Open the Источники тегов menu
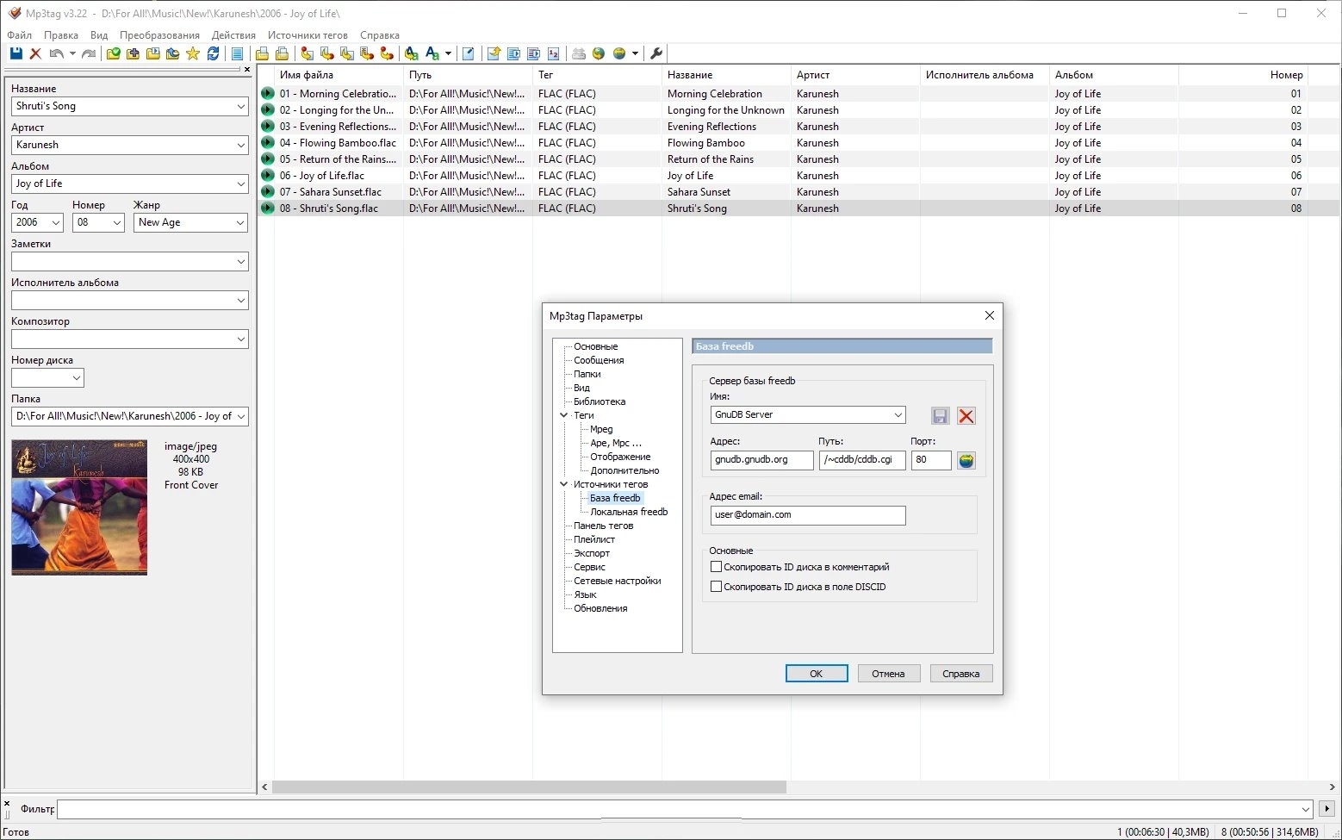 coord(308,35)
